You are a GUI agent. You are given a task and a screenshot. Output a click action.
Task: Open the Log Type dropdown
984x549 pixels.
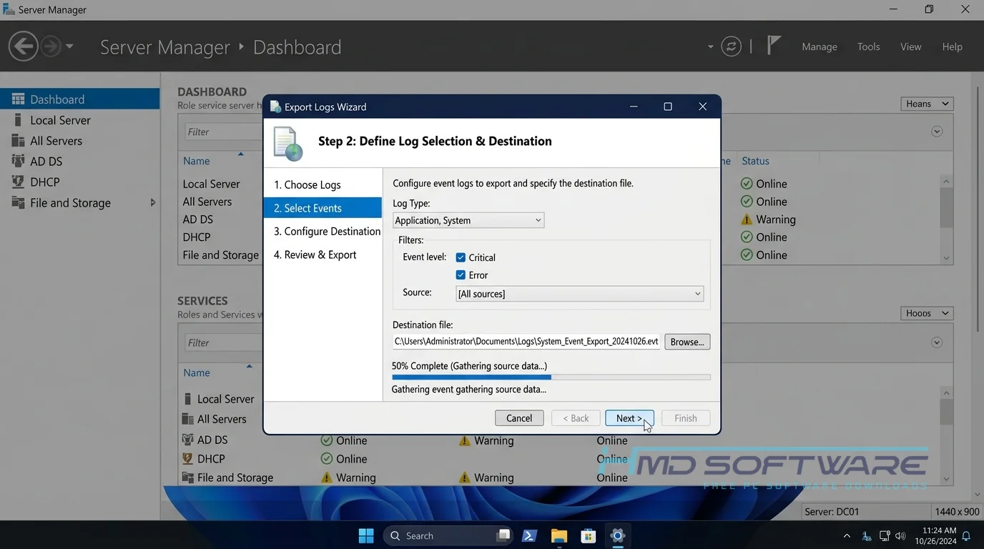point(468,220)
